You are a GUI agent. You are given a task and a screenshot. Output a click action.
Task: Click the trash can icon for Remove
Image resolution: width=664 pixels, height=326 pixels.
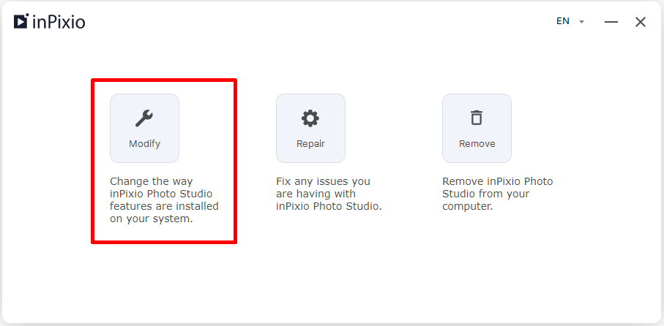point(477,118)
